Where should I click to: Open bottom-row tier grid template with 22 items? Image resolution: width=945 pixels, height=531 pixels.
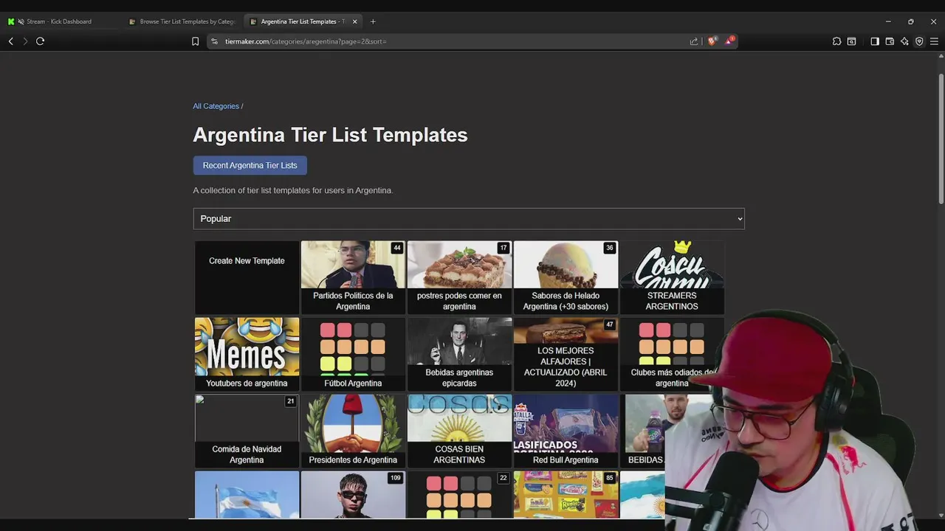tap(459, 495)
